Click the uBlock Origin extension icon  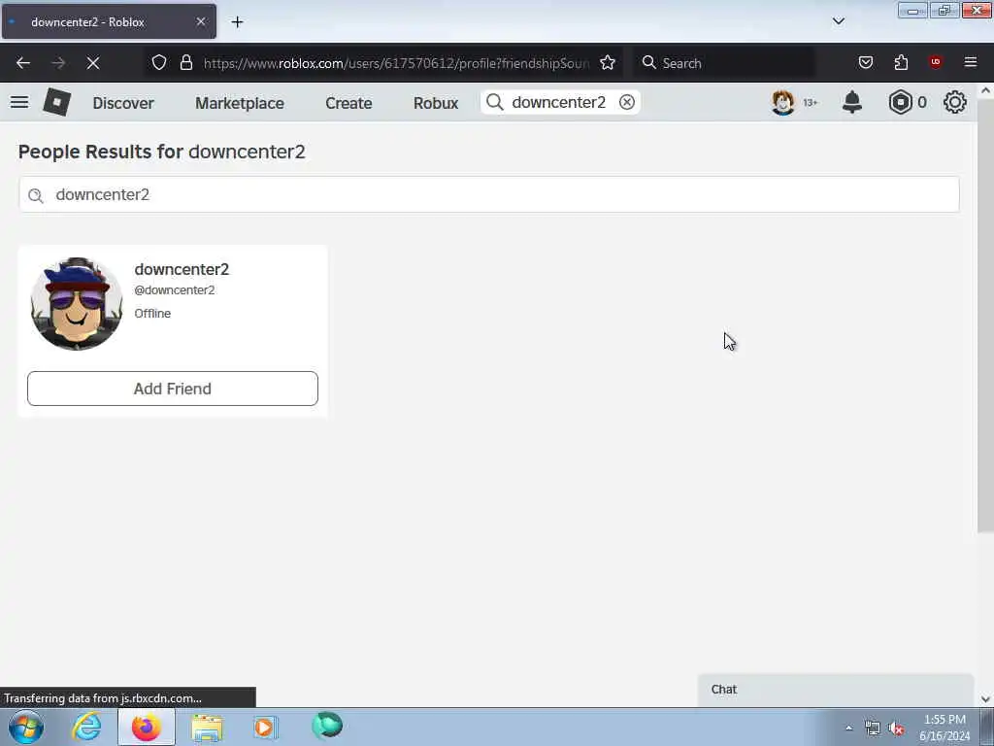(935, 62)
